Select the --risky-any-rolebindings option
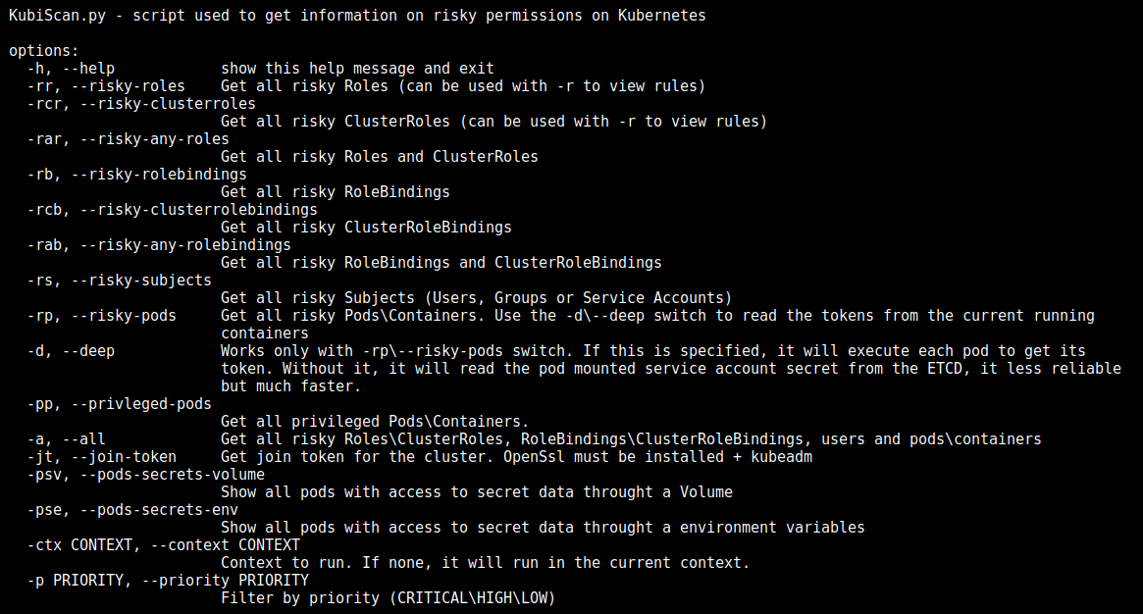The image size is (1143, 614). click(x=185, y=245)
